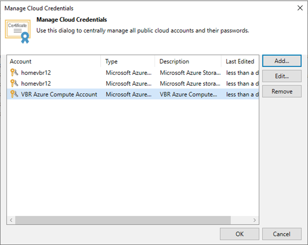Sort the list by the Type column header
The image size is (308, 245).
(128, 61)
